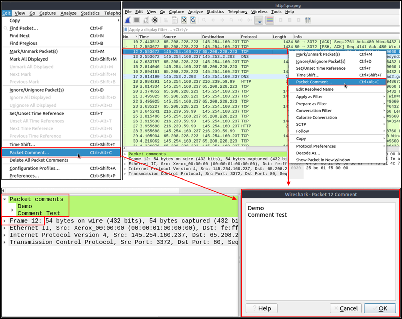Save this capture file icon
The image size is (402, 319).
pos(175,20)
